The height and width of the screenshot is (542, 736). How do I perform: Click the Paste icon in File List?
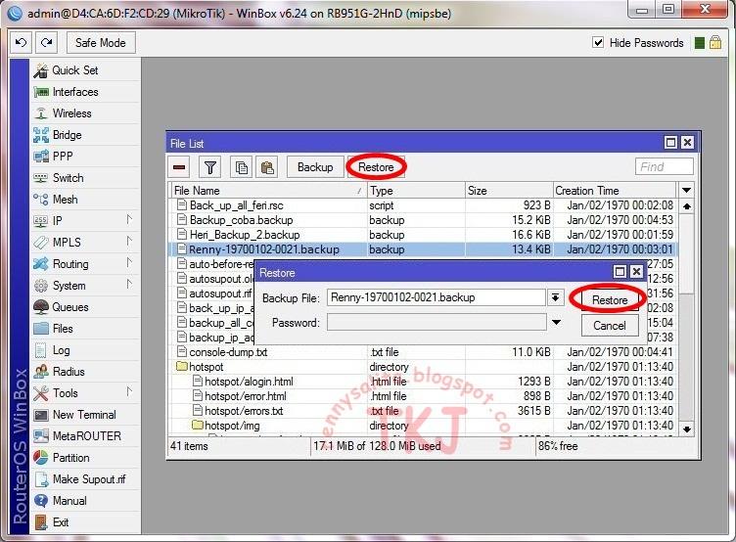point(267,167)
